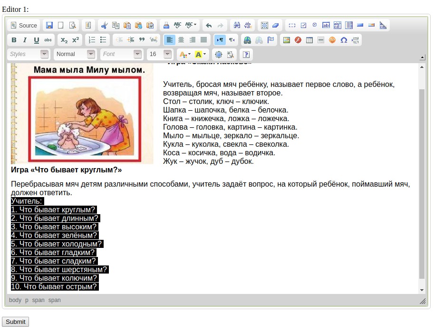Click Select All icon
Viewport: 434px width, 331px height.
tap(265, 26)
